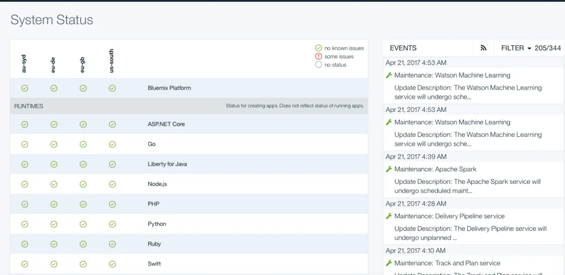Click Node.js eu-gb status icon
565x275 pixels.
point(83,184)
